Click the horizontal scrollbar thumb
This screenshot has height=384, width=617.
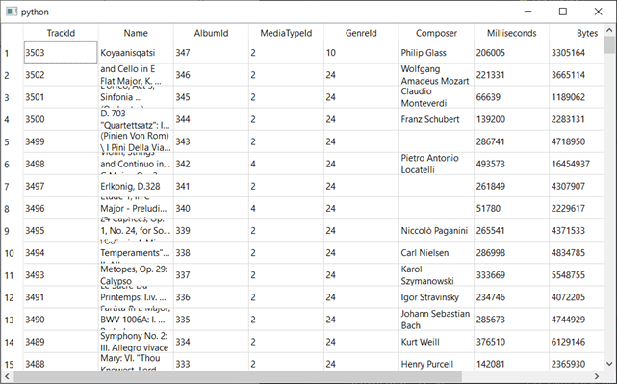coord(238,376)
